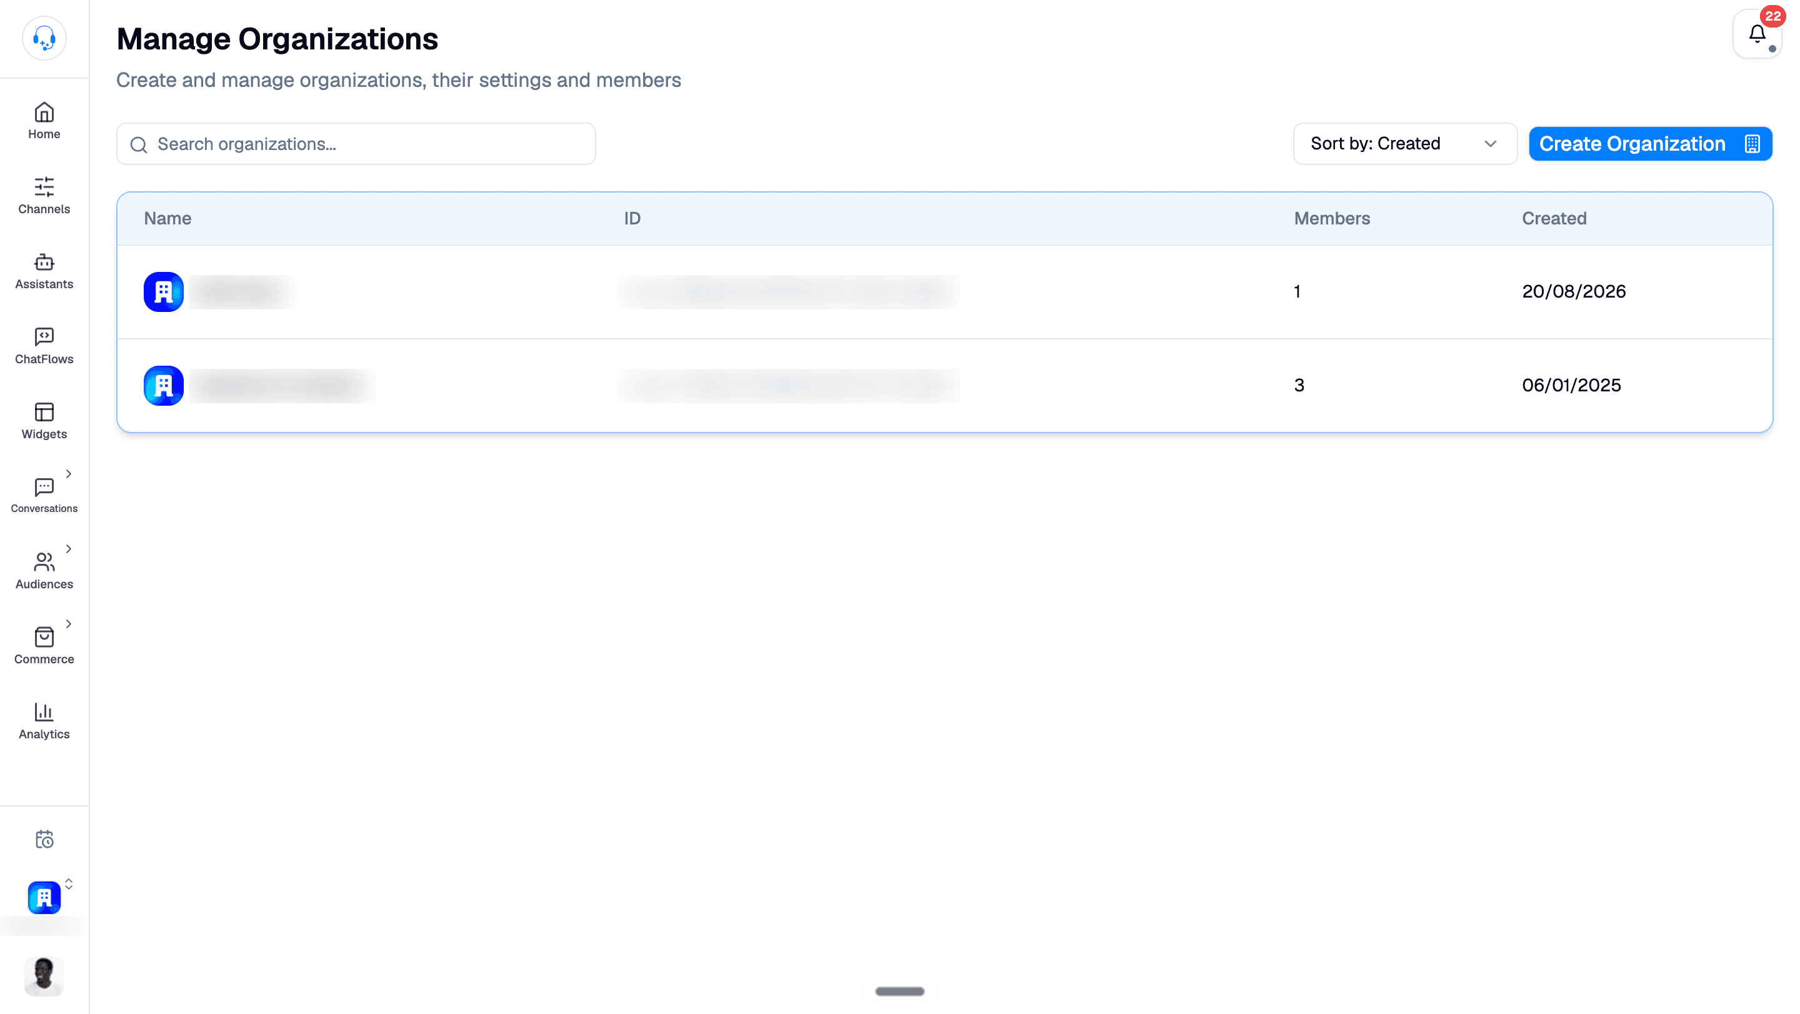
Task: Focus the Search organizations field
Action: (x=356, y=144)
